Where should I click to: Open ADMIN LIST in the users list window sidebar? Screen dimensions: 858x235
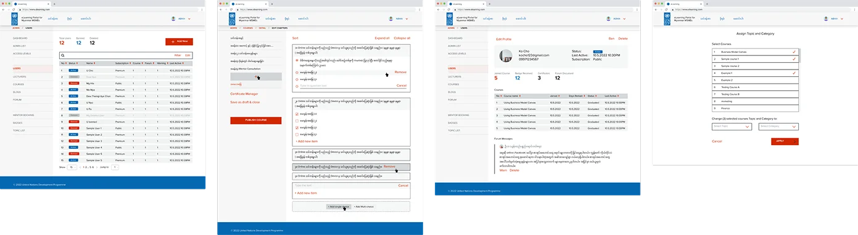[x=20, y=46]
